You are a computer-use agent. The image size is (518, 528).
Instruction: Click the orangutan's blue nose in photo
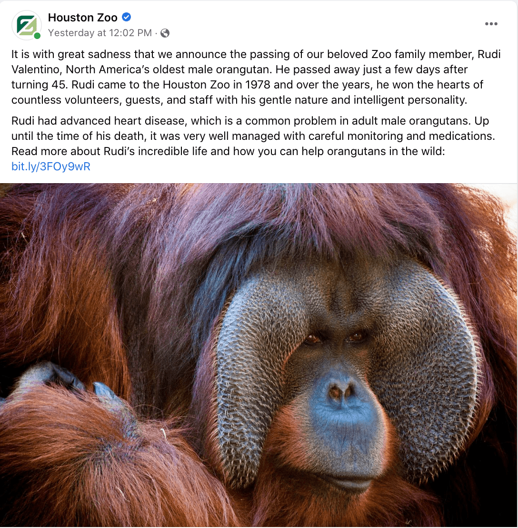(x=341, y=392)
